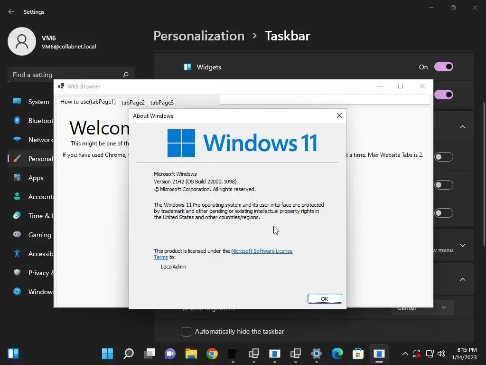This screenshot has width=486, height=365.
Task: Open the Network category in Settings sidebar
Action: [x=31, y=140]
